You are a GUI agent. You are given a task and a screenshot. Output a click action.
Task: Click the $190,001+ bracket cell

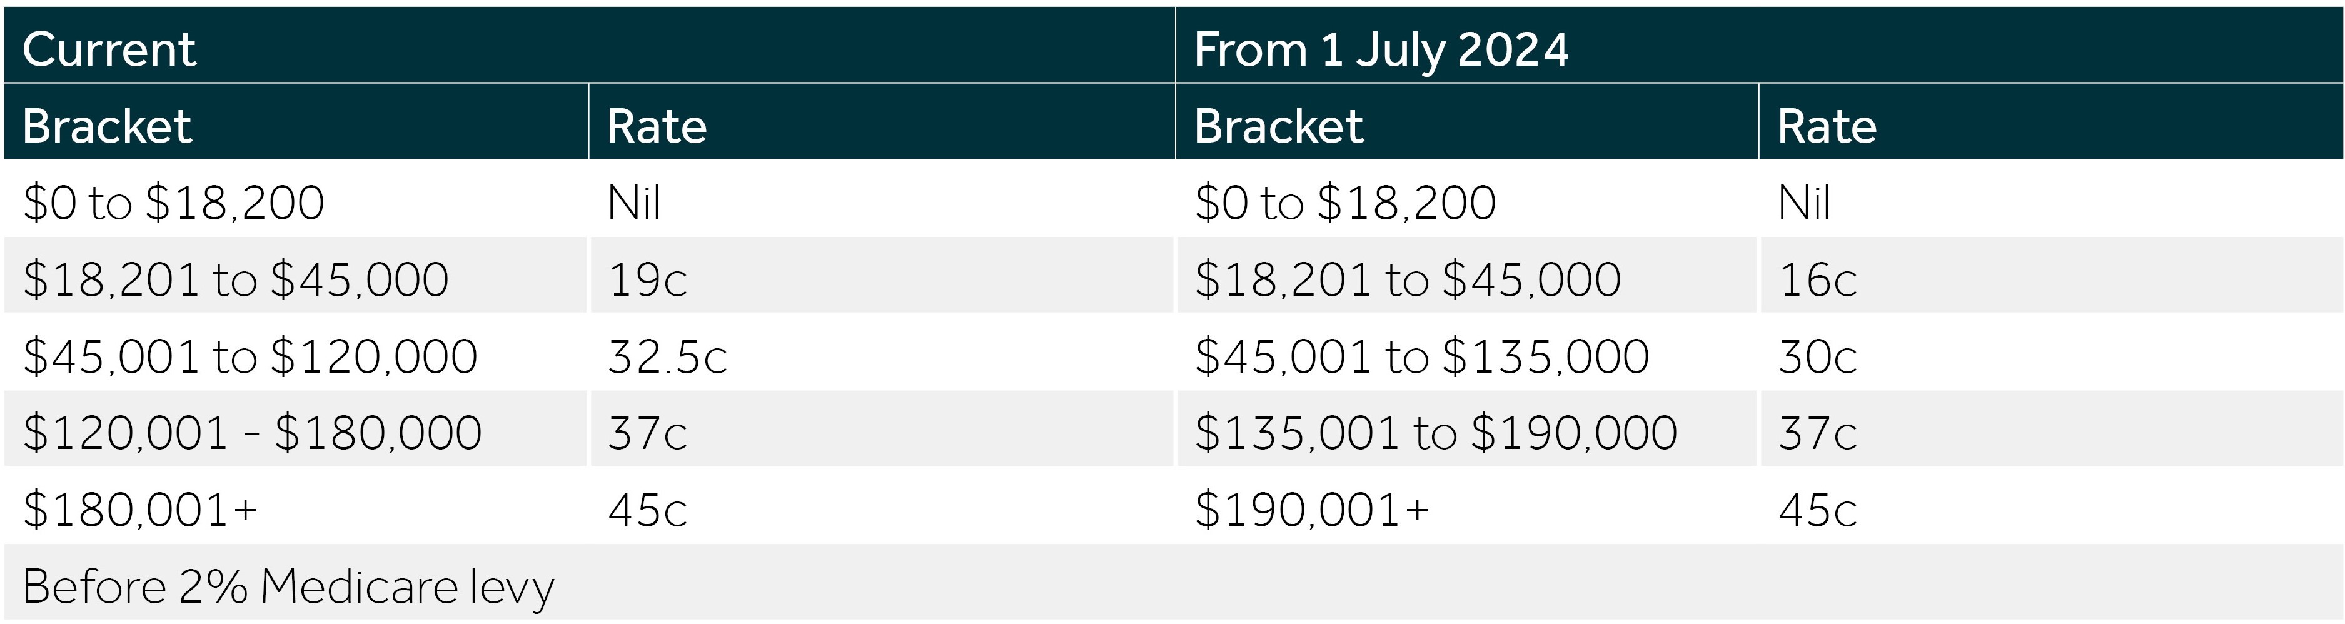click(1466, 506)
